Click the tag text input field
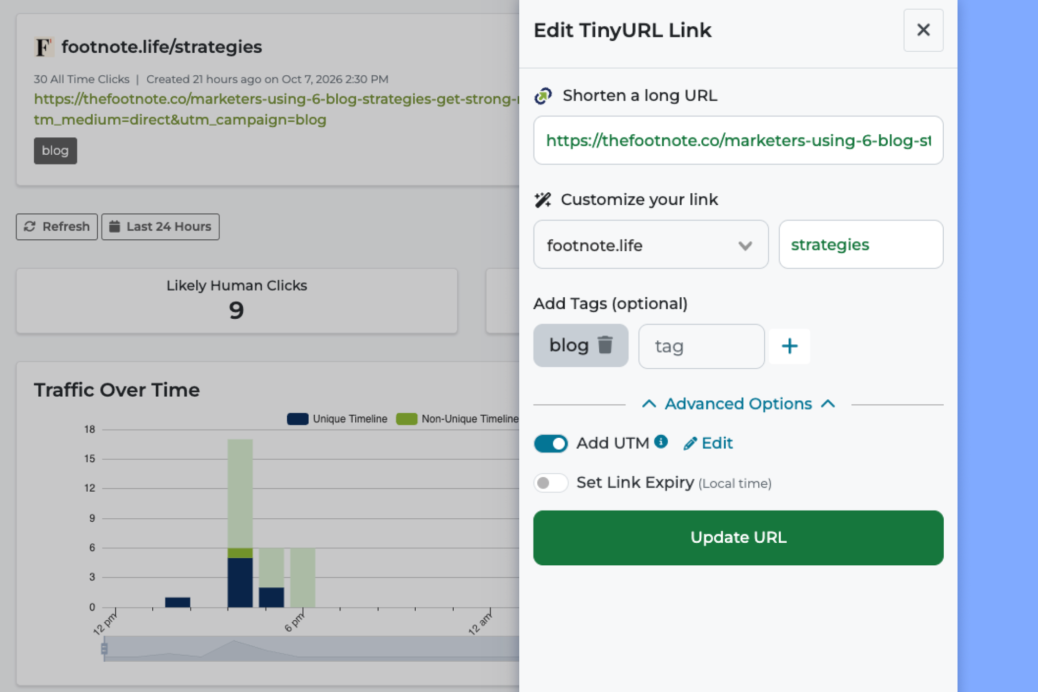The height and width of the screenshot is (692, 1038). [701, 346]
